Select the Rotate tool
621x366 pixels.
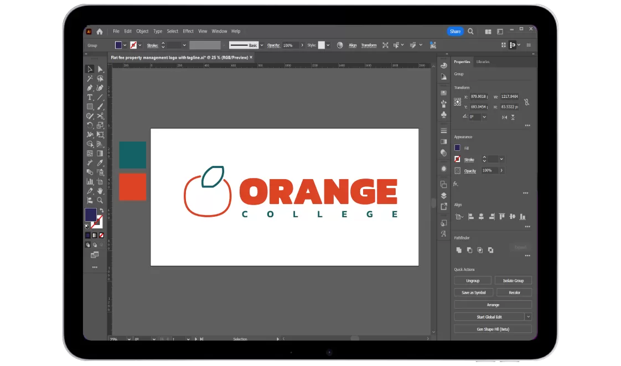click(90, 126)
